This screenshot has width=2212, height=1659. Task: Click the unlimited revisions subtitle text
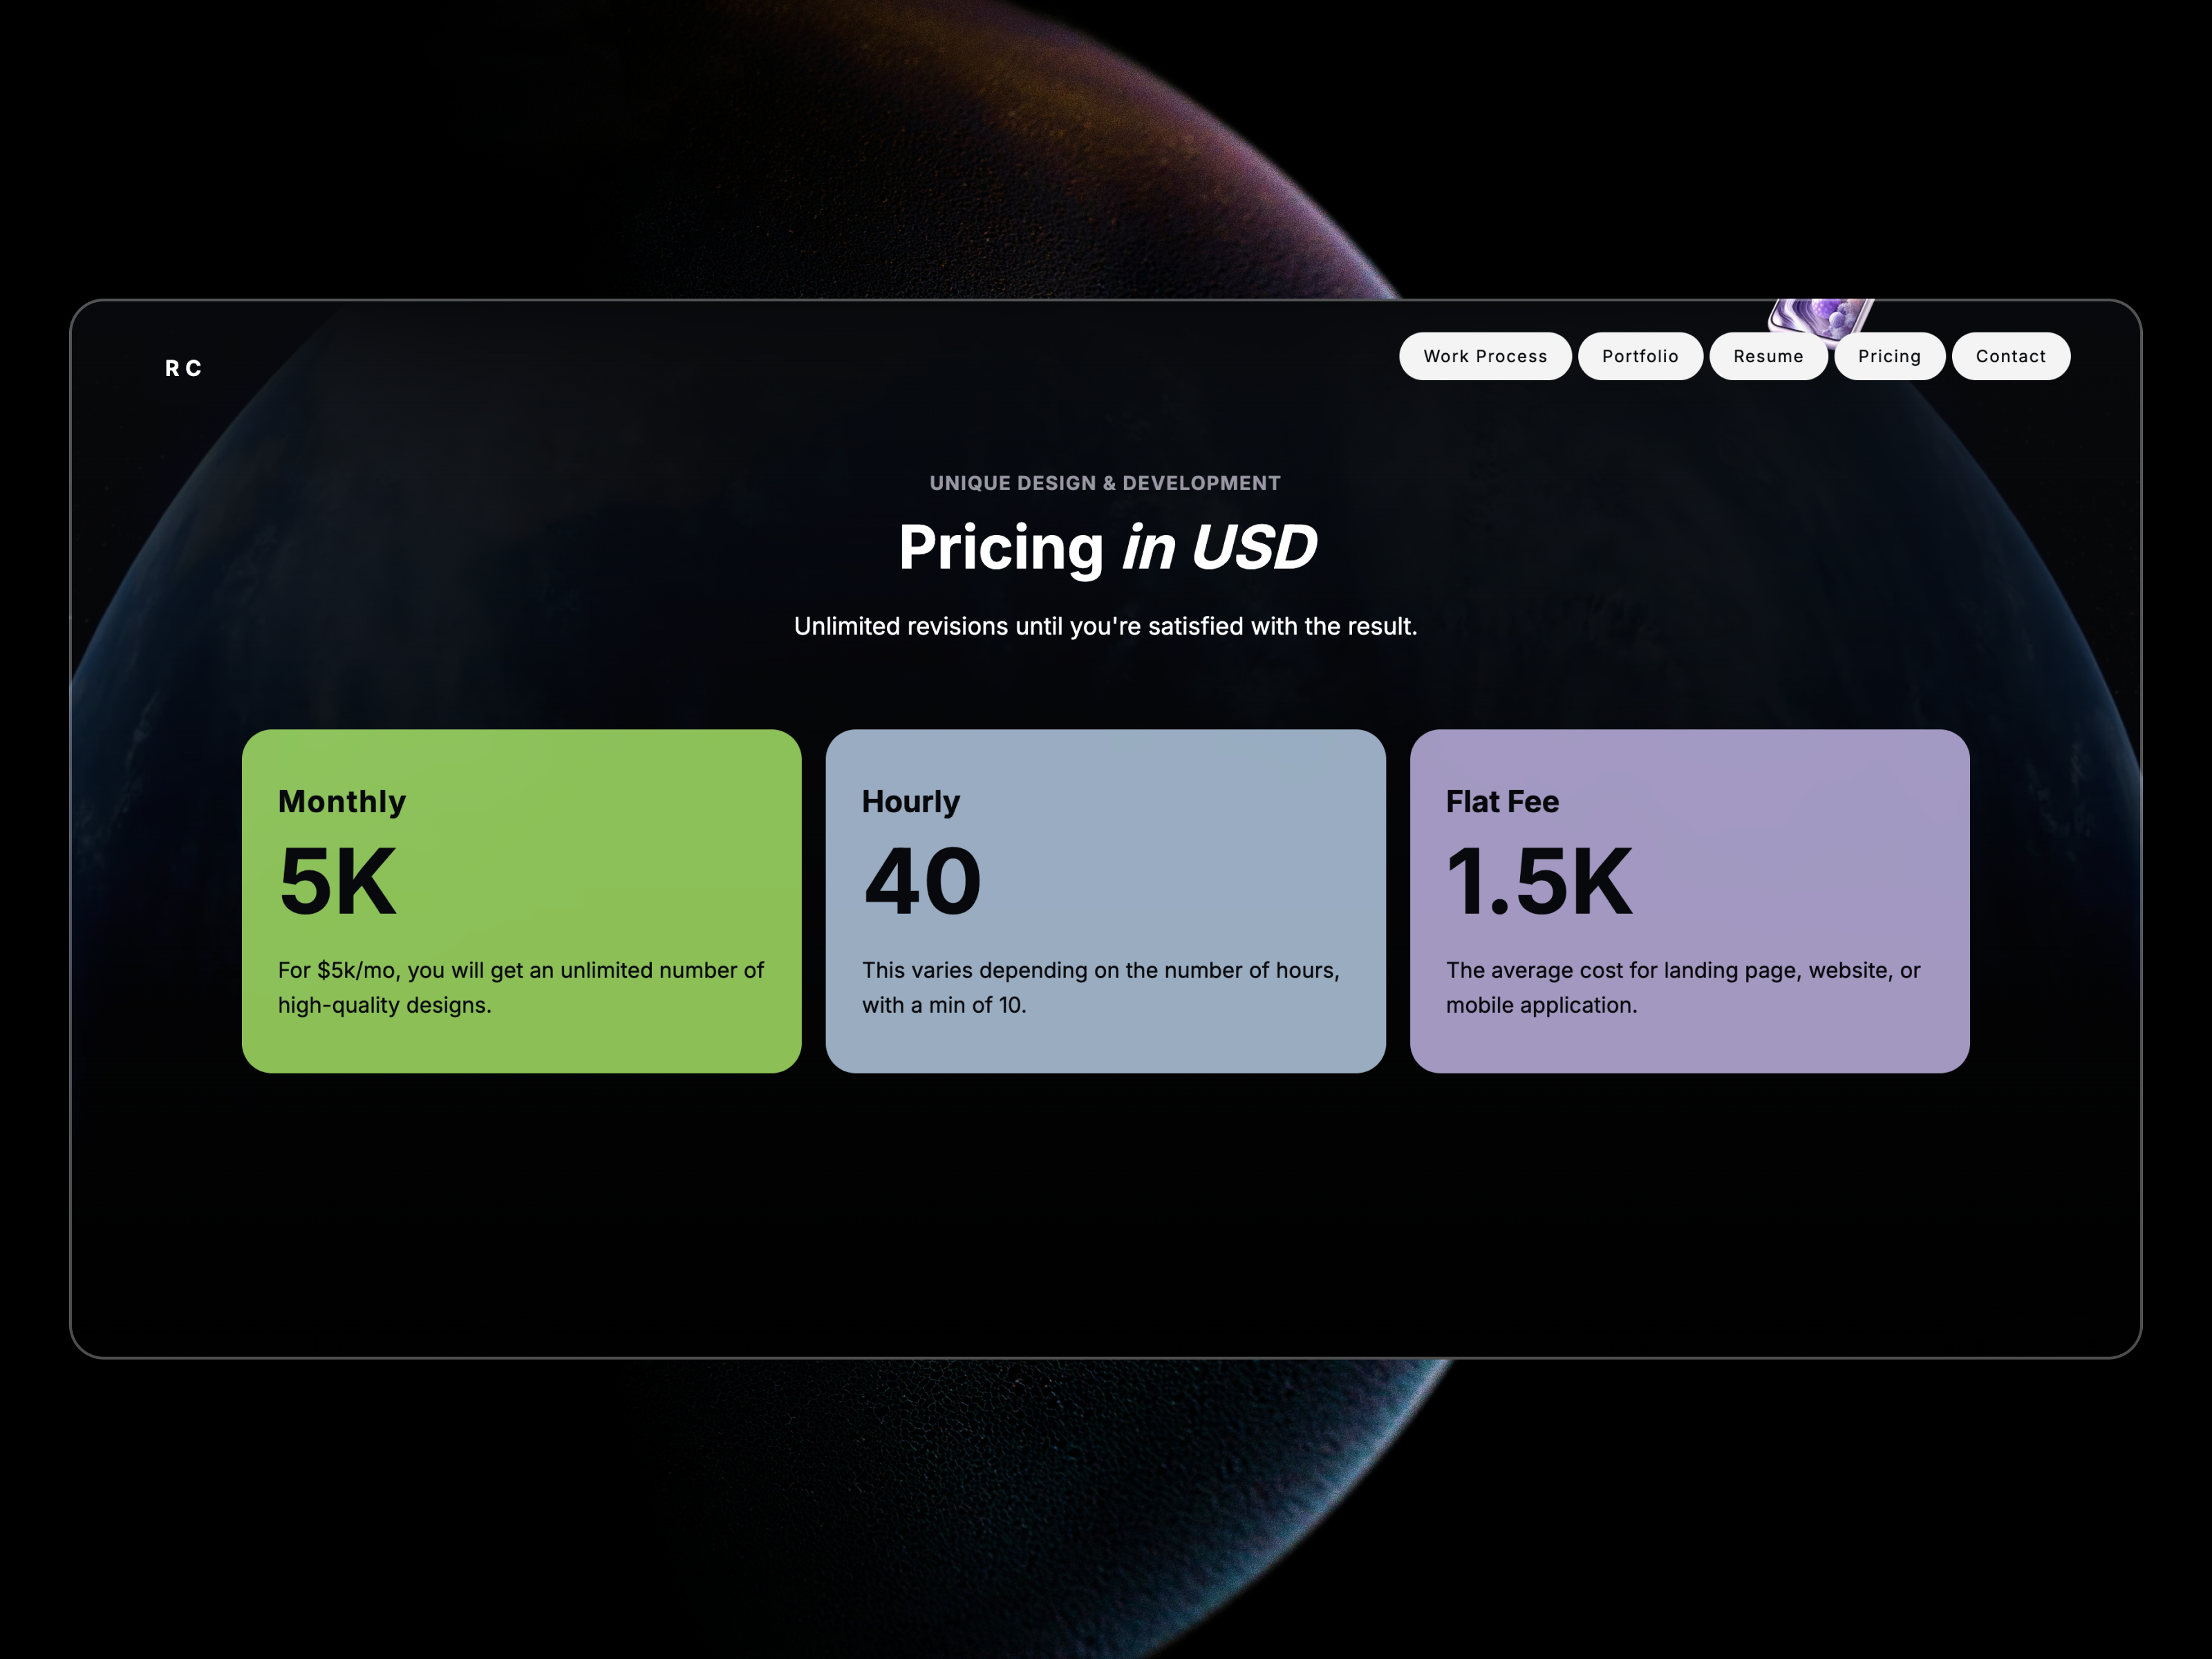(x=1106, y=626)
